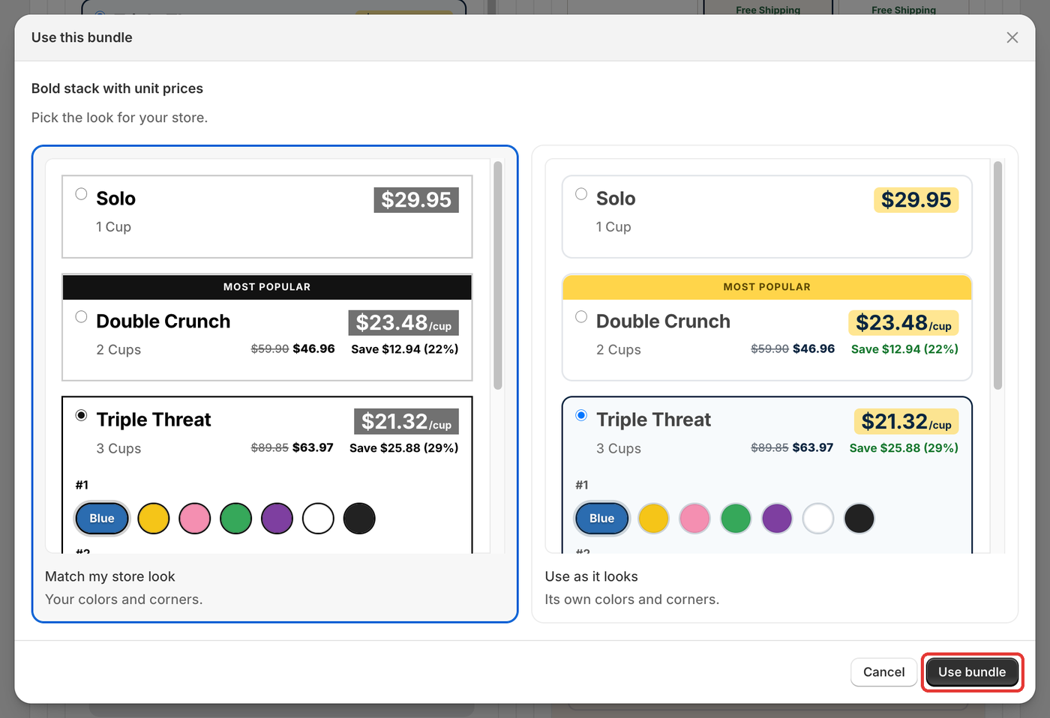The image size is (1050, 718).
Task: Click the yellow $21.32/cup price tag
Action: click(906, 422)
